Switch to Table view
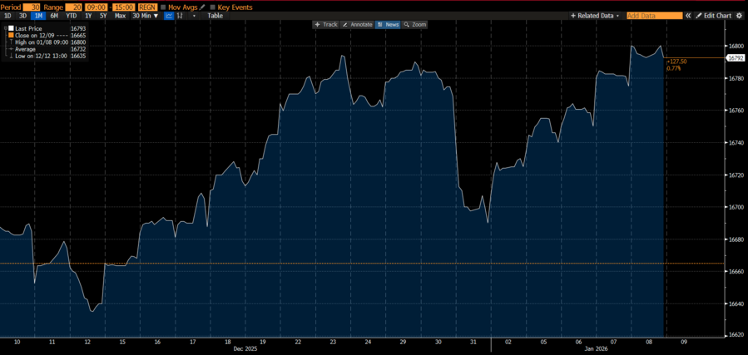The width and height of the screenshot is (748, 355). click(x=215, y=16)
